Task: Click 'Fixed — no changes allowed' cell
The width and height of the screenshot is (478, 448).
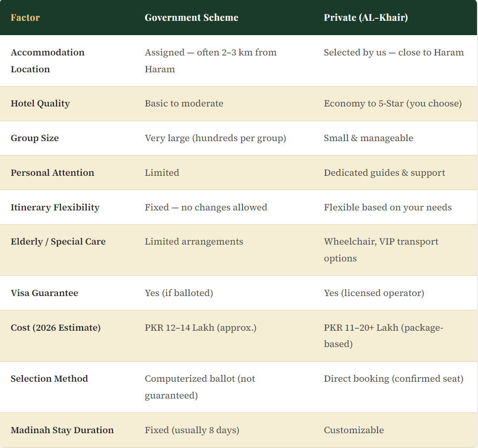Action: pos(206,207)
